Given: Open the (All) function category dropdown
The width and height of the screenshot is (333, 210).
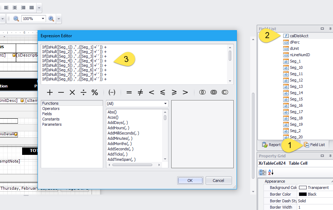Looking at the screenshot, I should click(x=165, y=104).
